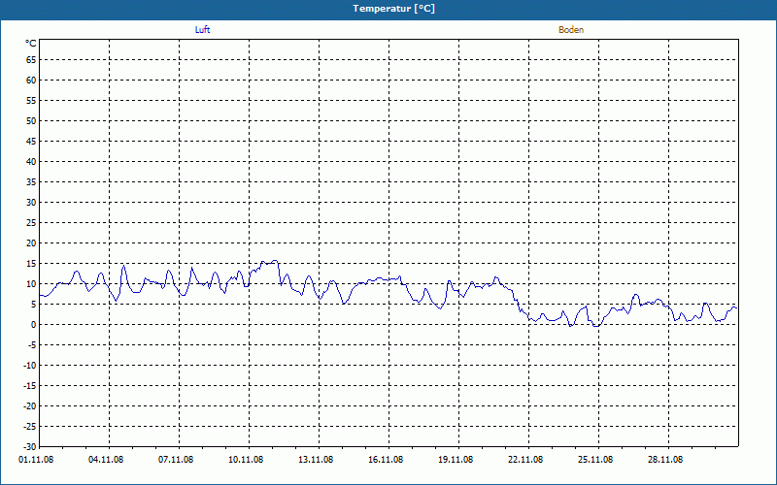Click the 65 y-axis label
Image resolution: width=777 pixels, height=485 pixels.
tap(31, 60)
